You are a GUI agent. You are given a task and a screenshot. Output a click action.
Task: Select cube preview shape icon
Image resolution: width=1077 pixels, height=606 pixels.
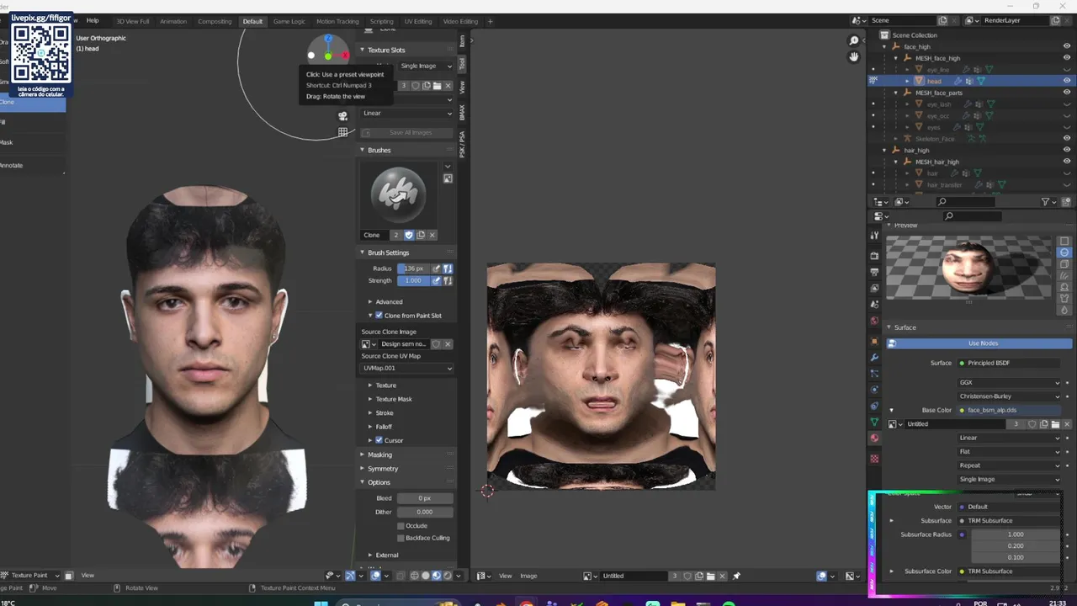pyautogui.click(x=1064, y=264)
